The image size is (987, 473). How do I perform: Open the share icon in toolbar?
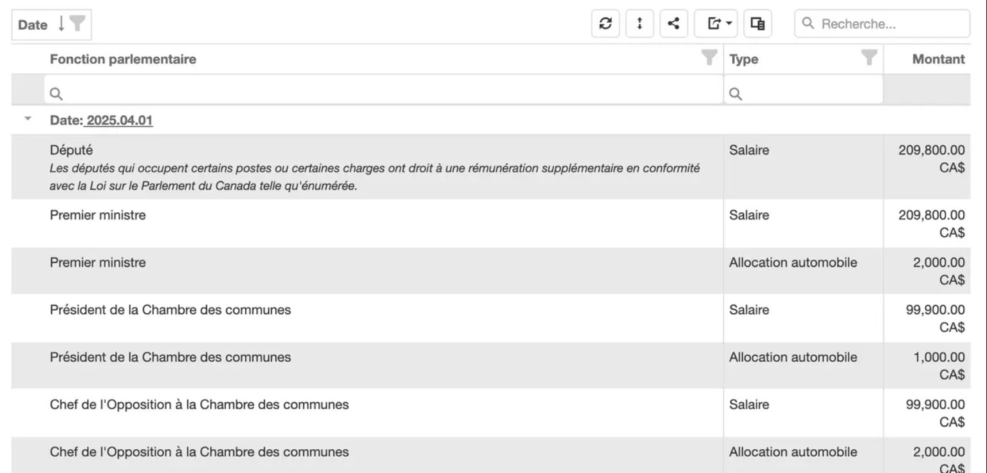[x=674, y=24]
